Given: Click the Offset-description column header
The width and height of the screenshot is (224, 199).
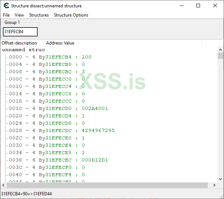Looking at the screenshot, I should tap(23, 43).
